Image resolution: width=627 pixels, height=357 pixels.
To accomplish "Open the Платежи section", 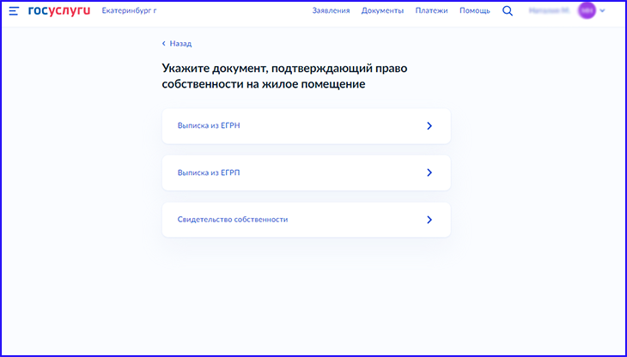I will pyautogui.click(x=431, y=11).
